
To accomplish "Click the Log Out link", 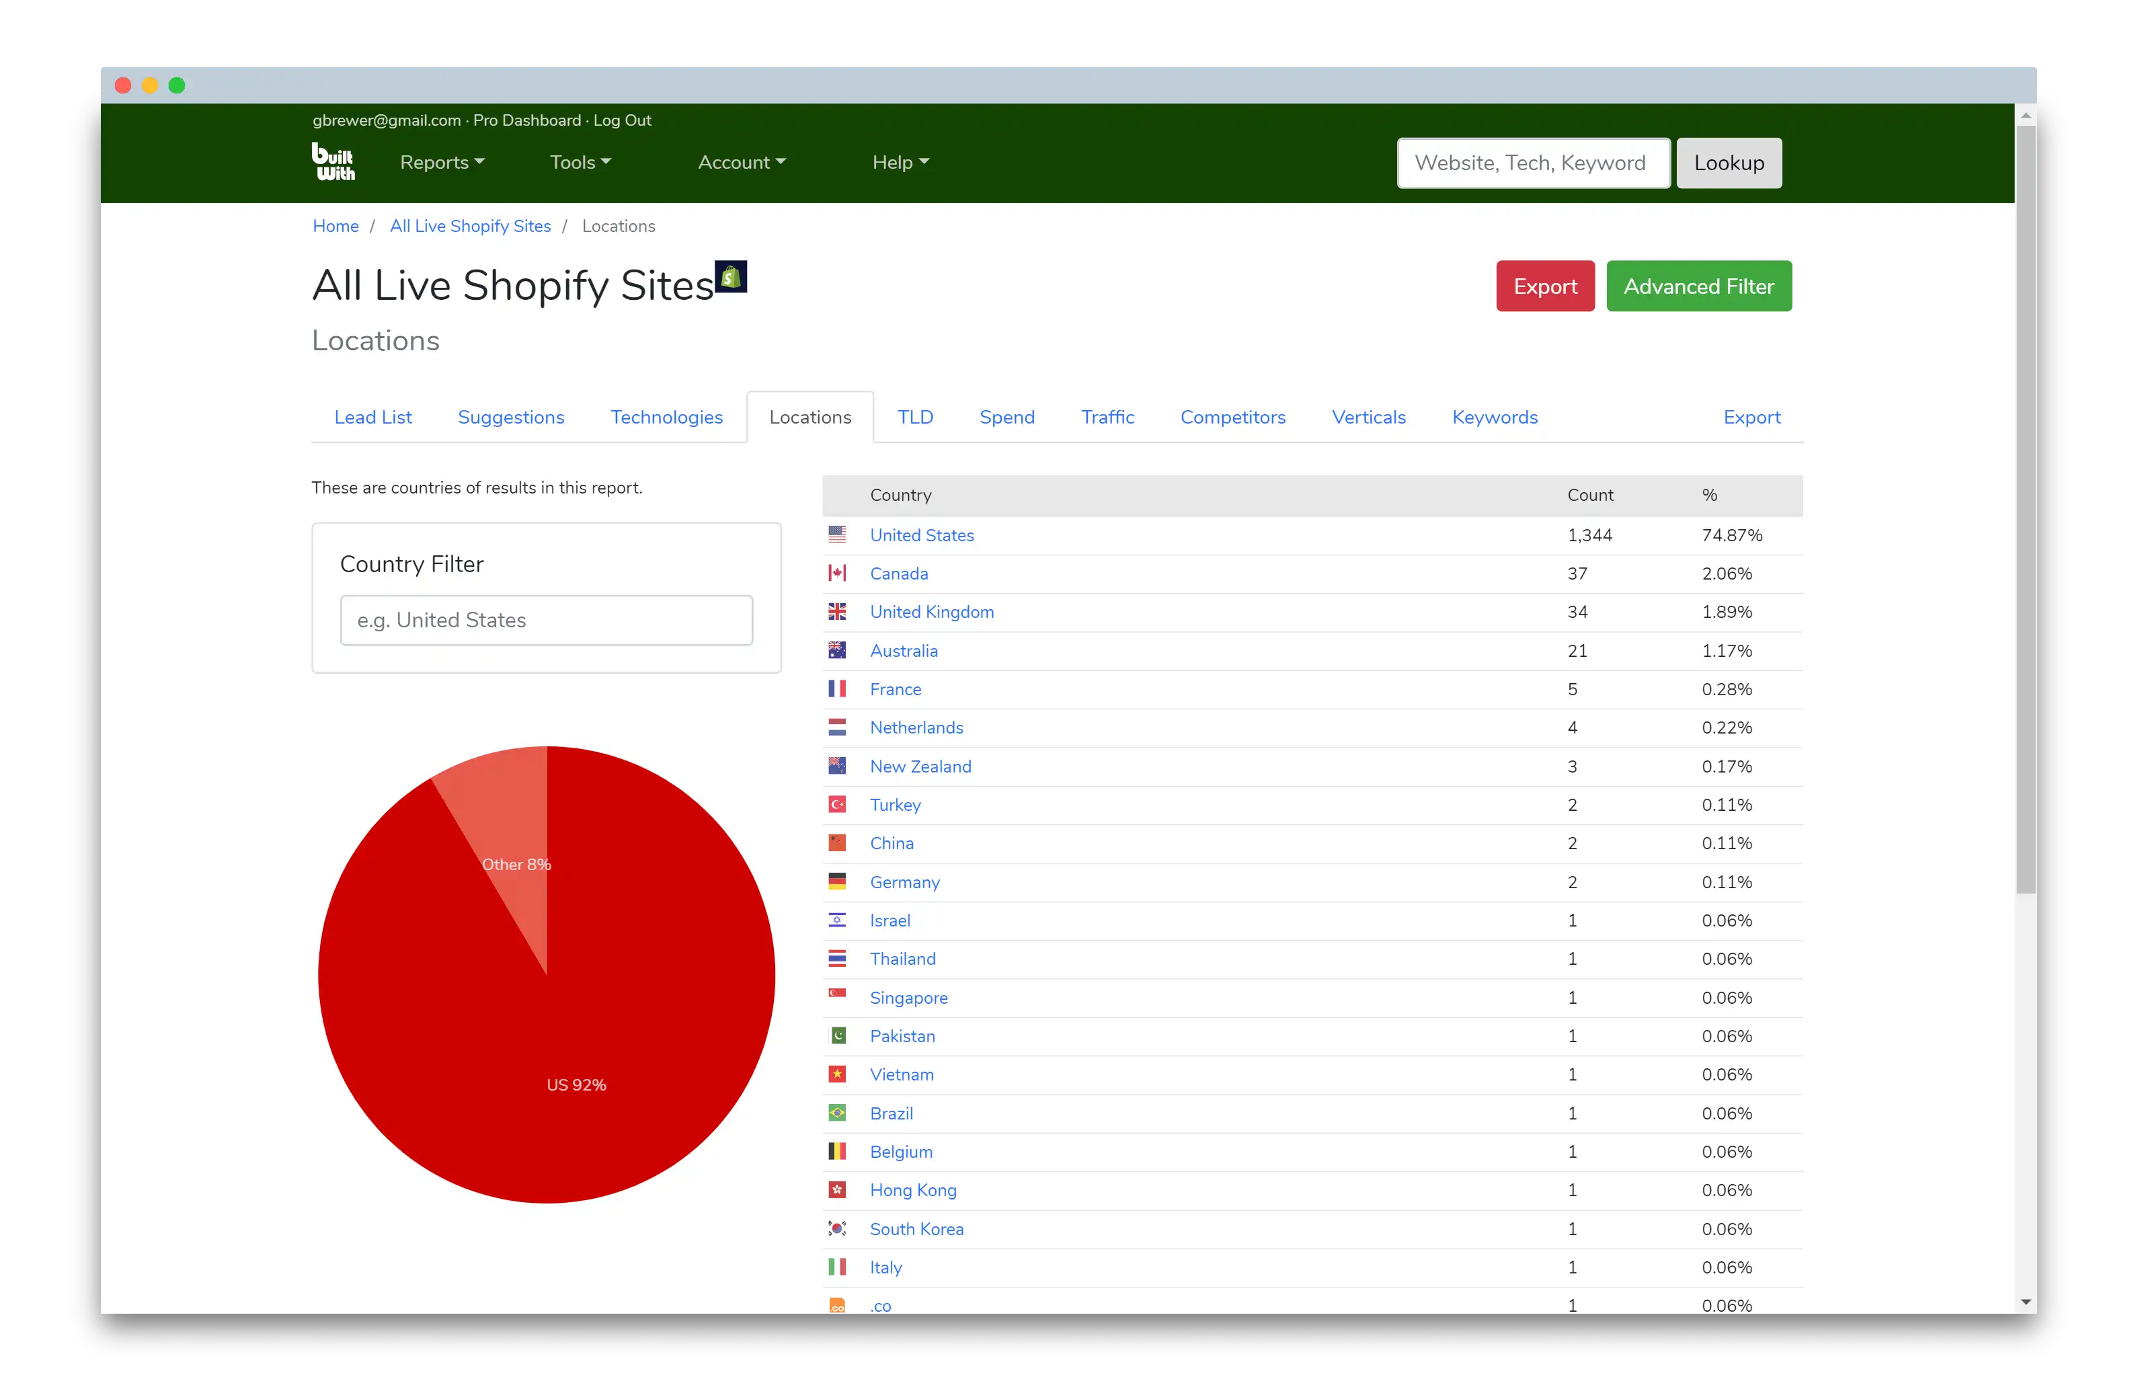I will coord(622,120).
